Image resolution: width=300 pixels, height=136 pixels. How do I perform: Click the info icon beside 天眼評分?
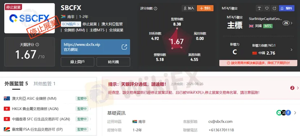tap(37, 44)
